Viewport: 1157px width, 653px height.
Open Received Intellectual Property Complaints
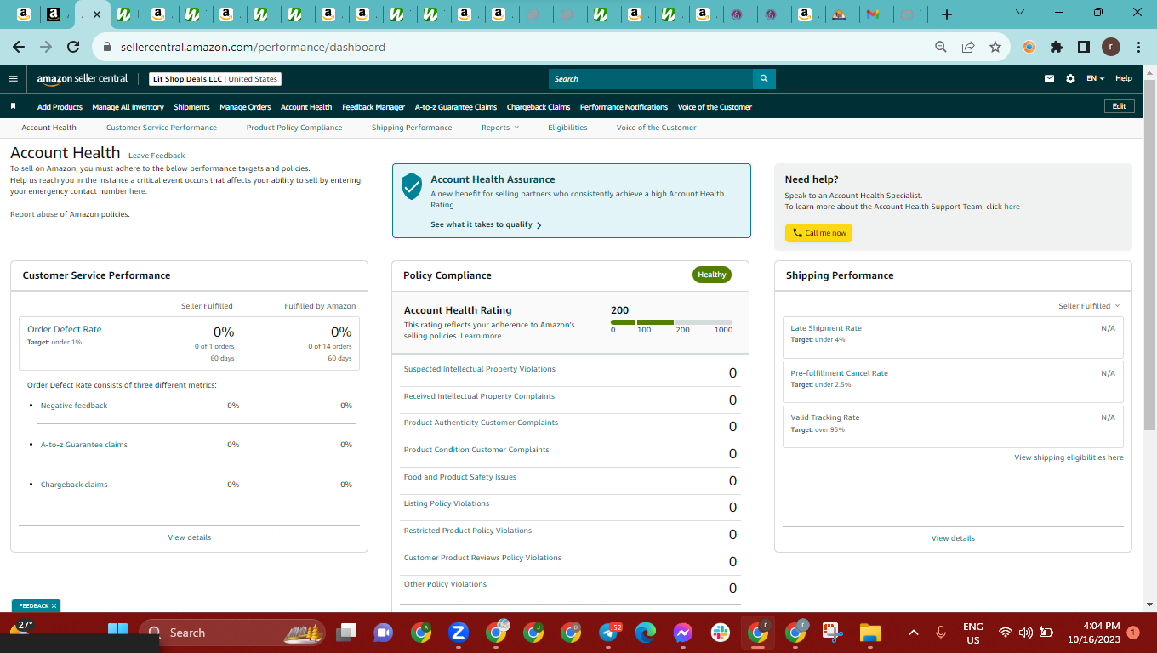coord(479,396)
